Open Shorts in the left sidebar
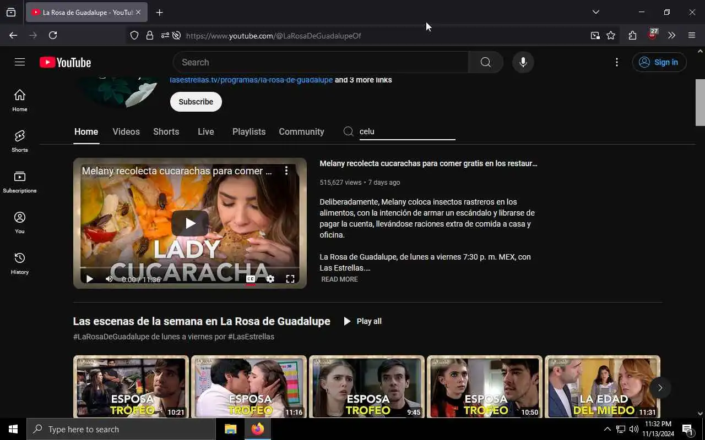Viewport: 705px width, 440px height. point(20,141)
